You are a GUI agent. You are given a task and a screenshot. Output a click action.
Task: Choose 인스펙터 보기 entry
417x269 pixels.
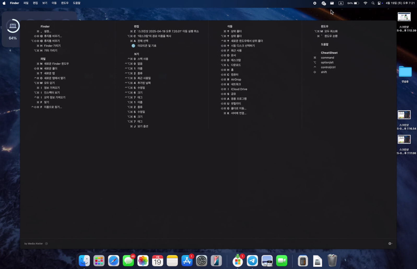click(x=52, y=93)
